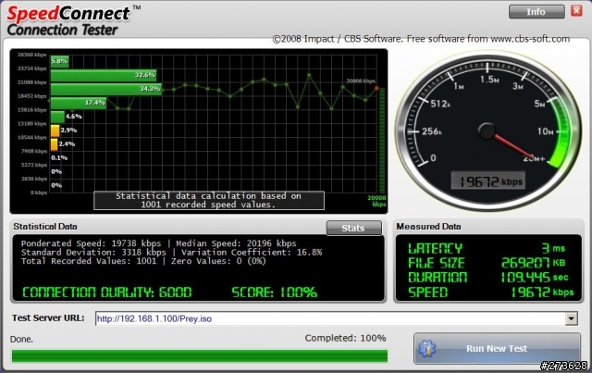Click the FILE SIZE 269207 KB value

point(533,263)
